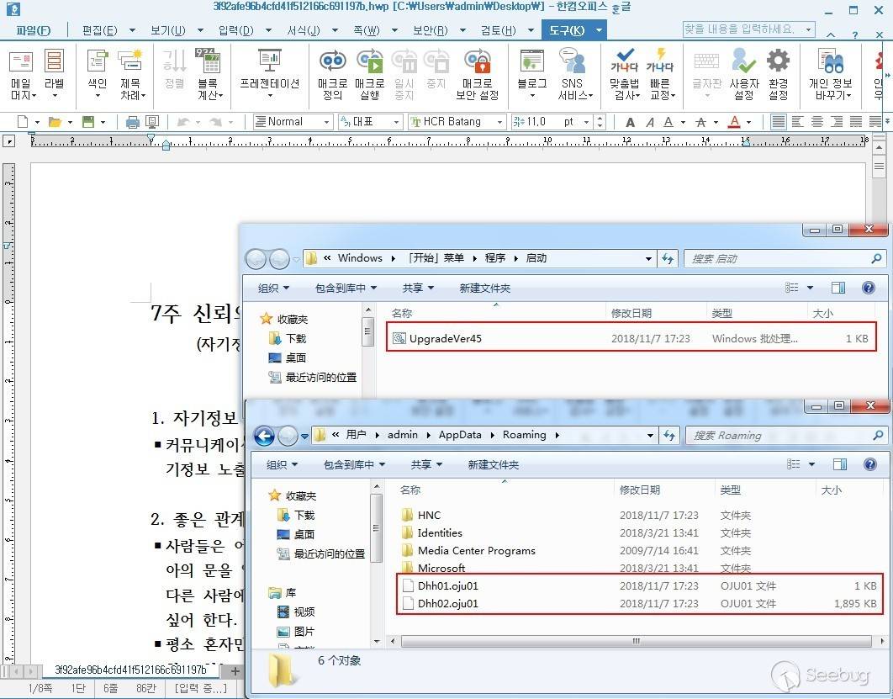893x699 pixels.
Task: Align paragraph to the right
Action: click(x=837, y=121)
